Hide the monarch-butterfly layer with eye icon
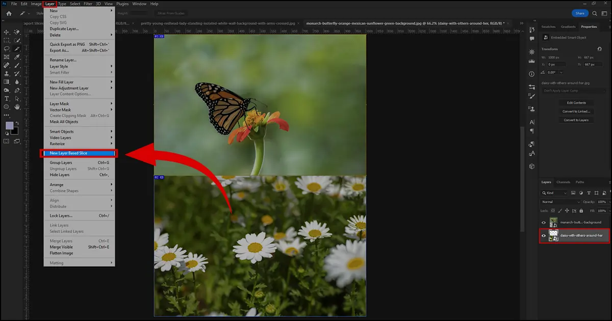The width and height of the screenshot is (612, 321). click(544, 223)
